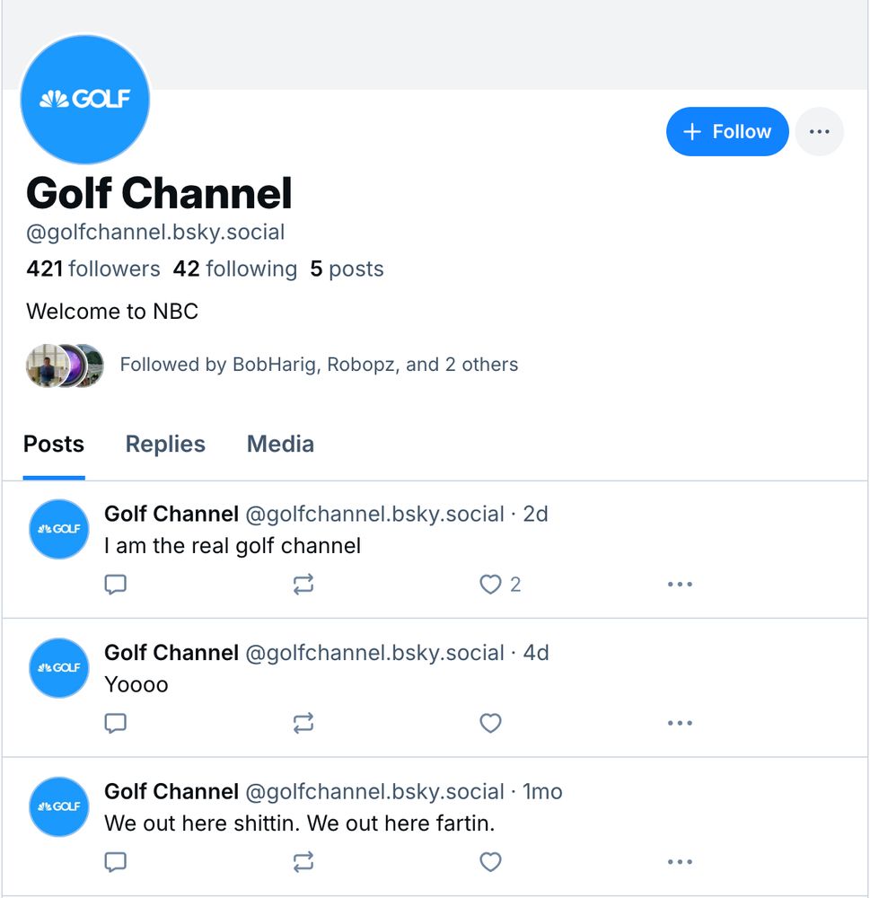Reply to the "We out here" post
This screenshot has width=870, height=898.
[116, 862]
